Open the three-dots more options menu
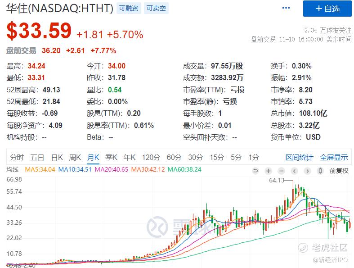The image size is (354, 268). [x=286, y=8]
